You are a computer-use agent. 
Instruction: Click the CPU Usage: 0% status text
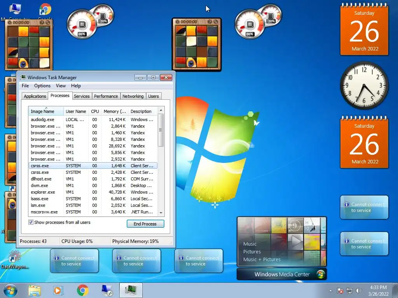[x=77, y=241]
